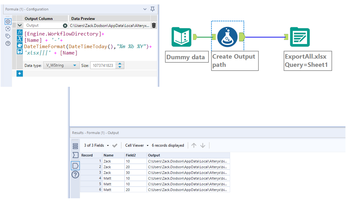Switch results to metadata view
The width and height of the screenshot is (348, 204).
(75, 146)
